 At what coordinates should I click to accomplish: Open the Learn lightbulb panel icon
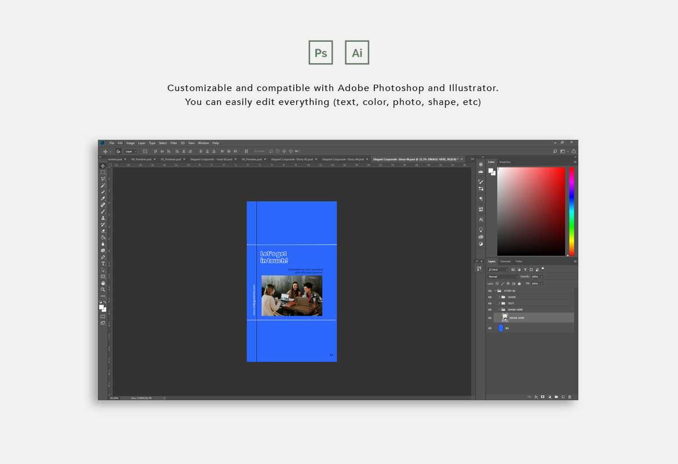[481, 230]
